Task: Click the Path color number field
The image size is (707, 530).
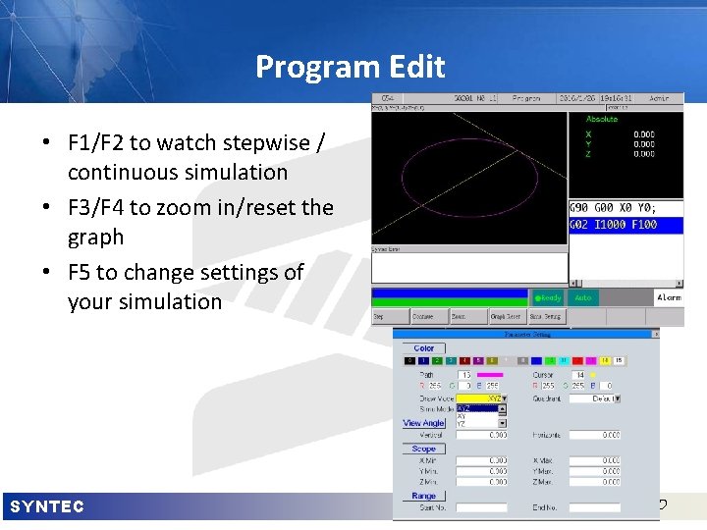Action: 464,375
